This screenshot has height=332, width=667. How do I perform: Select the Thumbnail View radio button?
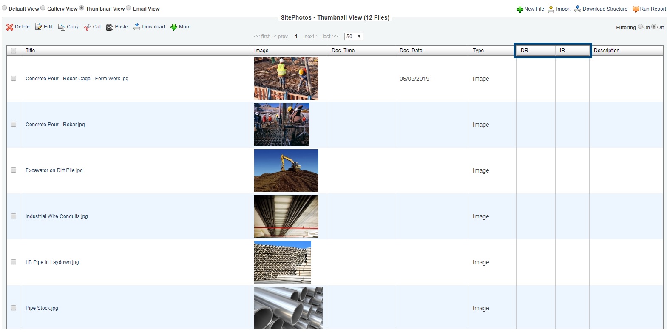[82, 8]
